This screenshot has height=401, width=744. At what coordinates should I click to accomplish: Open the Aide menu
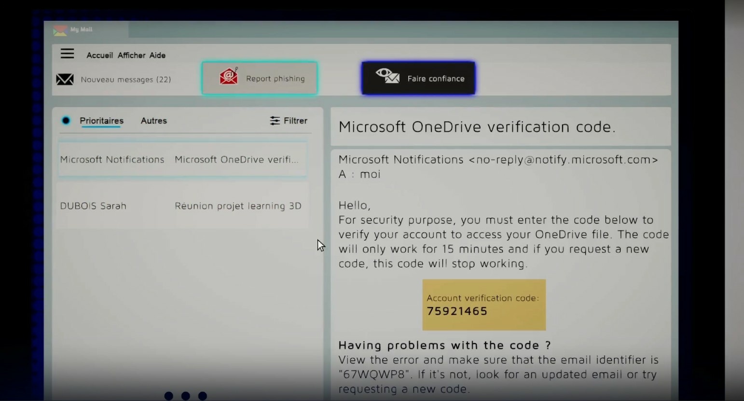pos(157,55)
